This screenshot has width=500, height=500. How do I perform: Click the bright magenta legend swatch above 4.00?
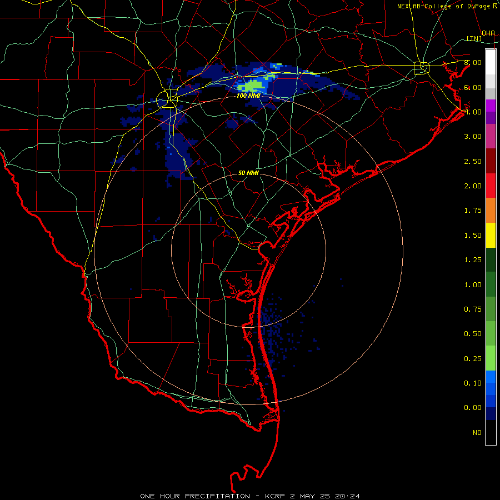tap(491, 106)
